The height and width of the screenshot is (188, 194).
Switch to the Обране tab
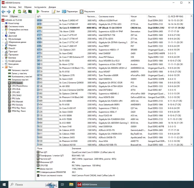(x=14, y=16)
